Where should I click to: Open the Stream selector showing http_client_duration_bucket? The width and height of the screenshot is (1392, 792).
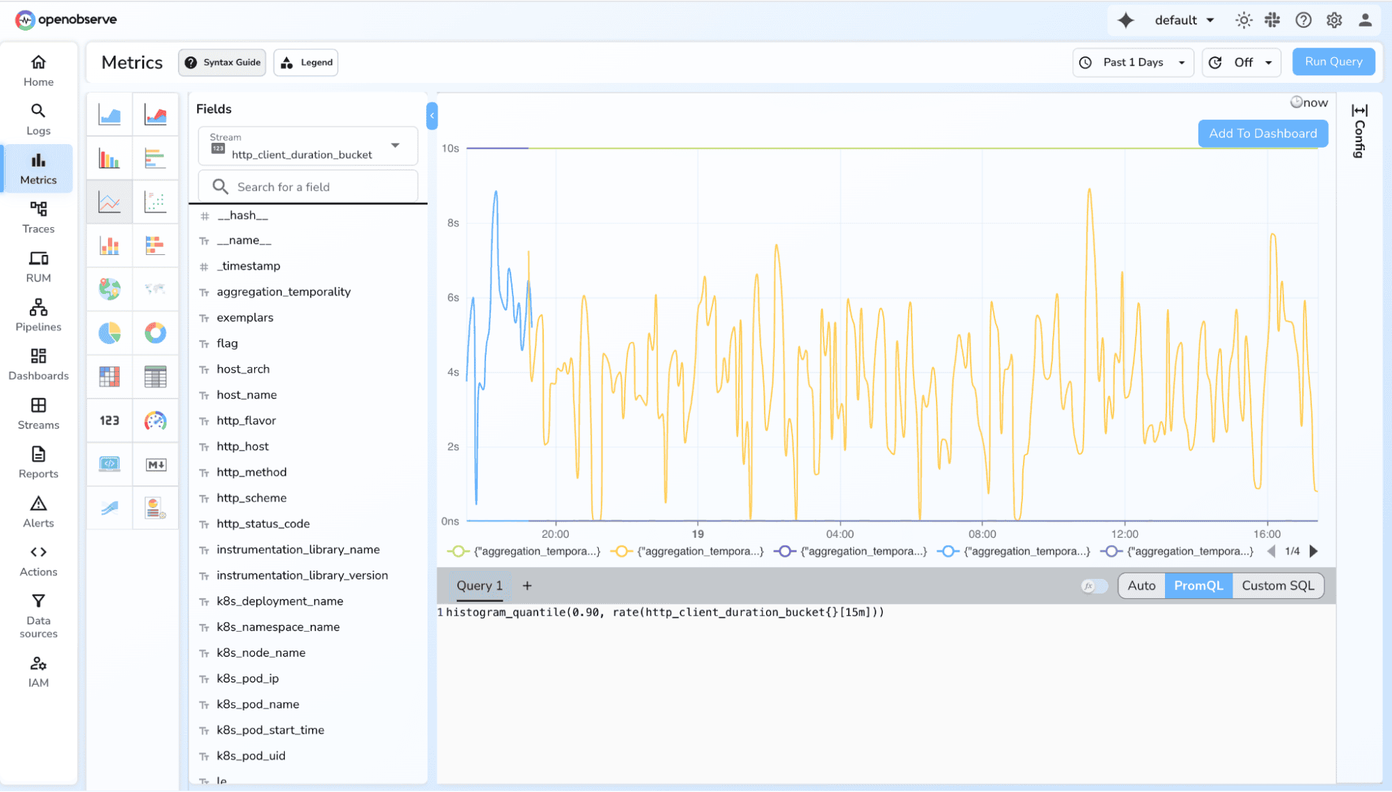[307, 146]
